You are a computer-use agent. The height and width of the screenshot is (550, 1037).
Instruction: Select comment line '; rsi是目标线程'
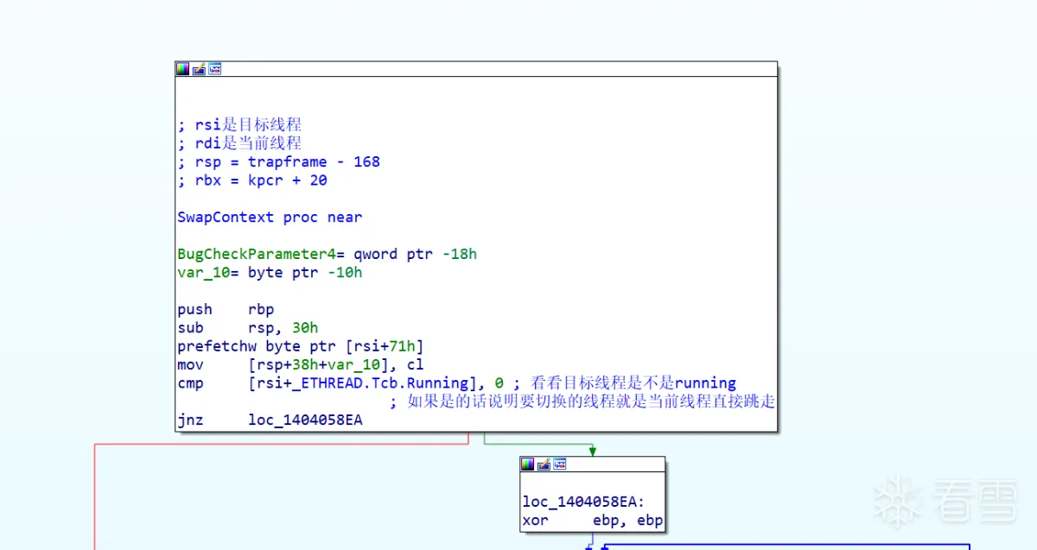click(x=239, y=124)
